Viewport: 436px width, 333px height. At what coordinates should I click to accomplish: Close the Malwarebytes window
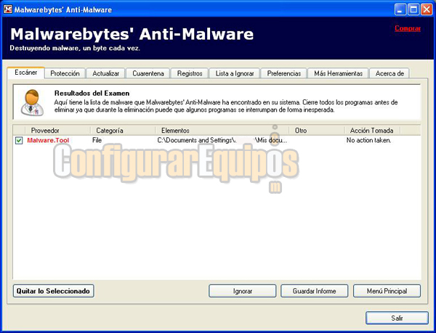tap(427, 9)
